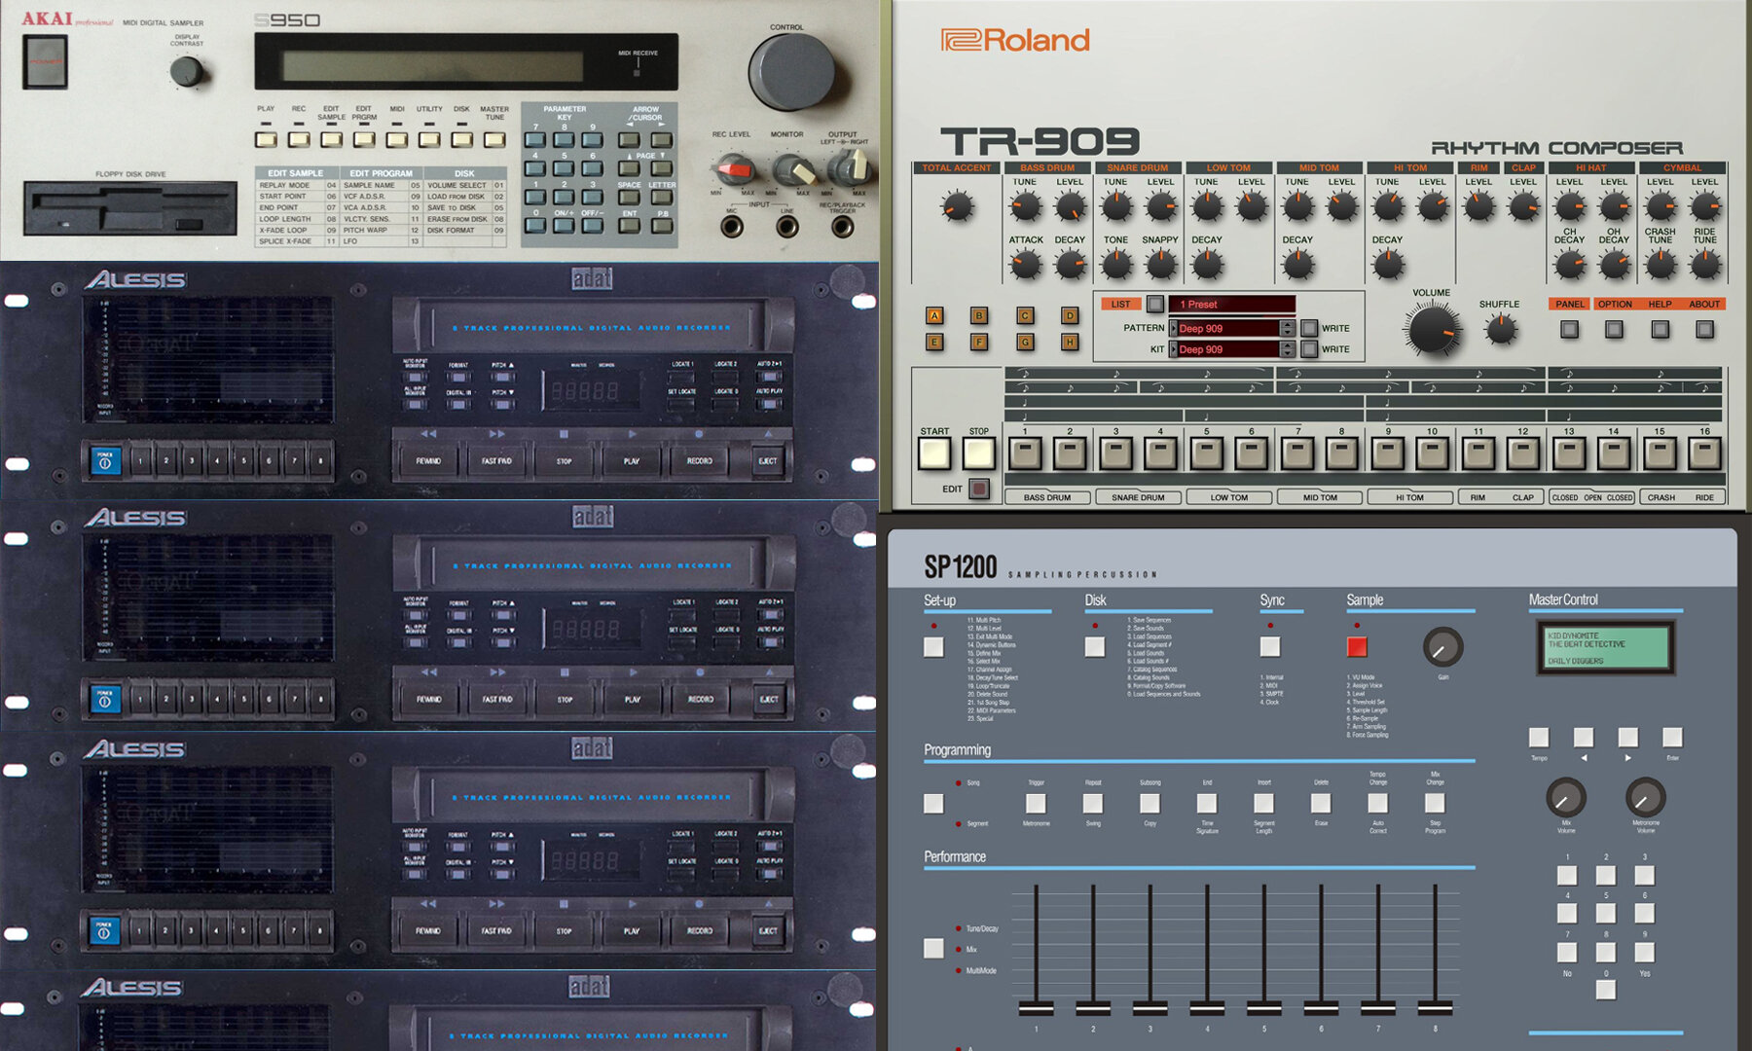Viewport: 1752px width, 1051px height.
Task: Toggle TR-909 step button 9
Action: point(1388,453)
